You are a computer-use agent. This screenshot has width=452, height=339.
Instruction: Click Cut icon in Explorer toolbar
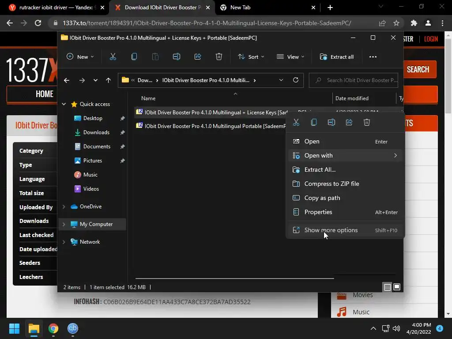pyautogui.click(x=113, y=57)
